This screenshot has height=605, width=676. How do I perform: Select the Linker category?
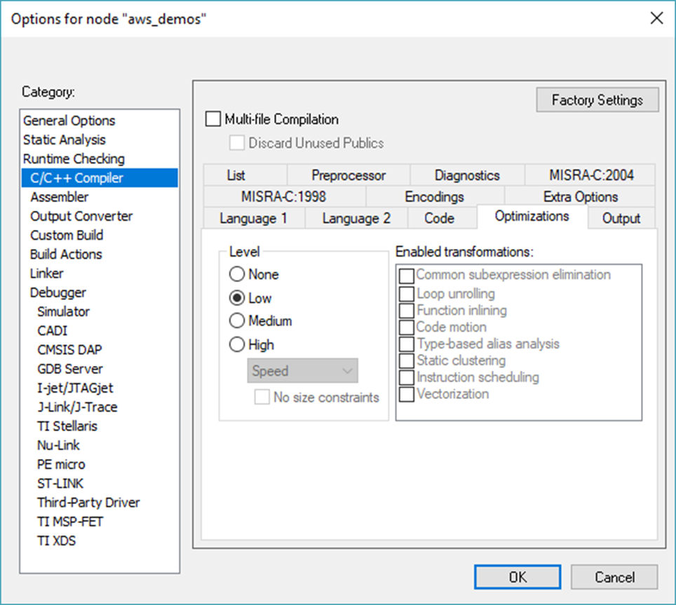(46, 273)
